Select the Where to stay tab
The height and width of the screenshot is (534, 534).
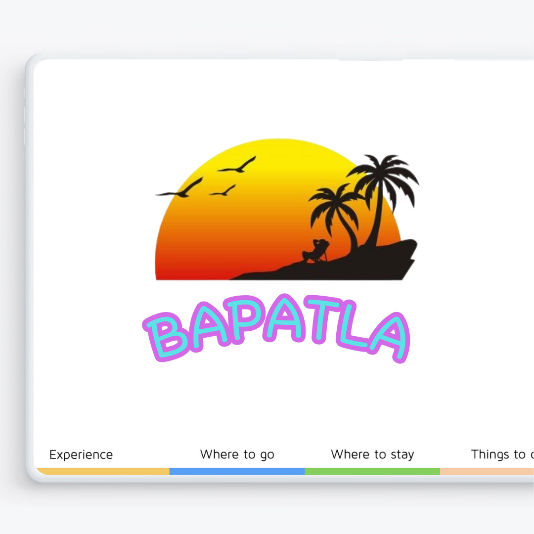(x=372, y=455)
